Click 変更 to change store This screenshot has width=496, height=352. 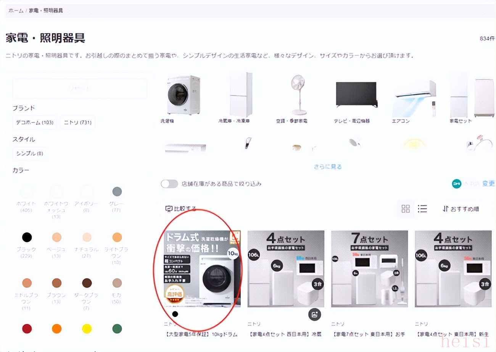click(488, 184)
